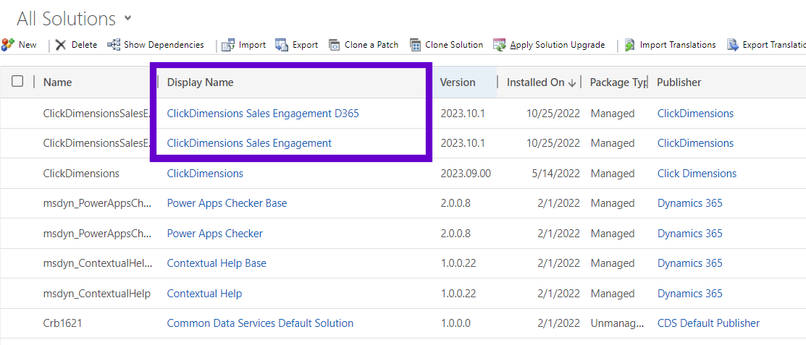Open Common Data Services Default Solution
This screenshot has height=345, width=806.
pyautogui.click(x=260, y=323)
